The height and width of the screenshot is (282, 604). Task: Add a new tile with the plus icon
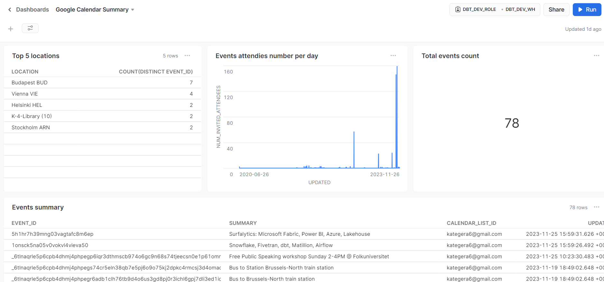coord(11,29)
